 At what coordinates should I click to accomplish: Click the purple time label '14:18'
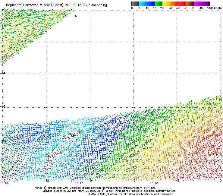pos(154,183)
